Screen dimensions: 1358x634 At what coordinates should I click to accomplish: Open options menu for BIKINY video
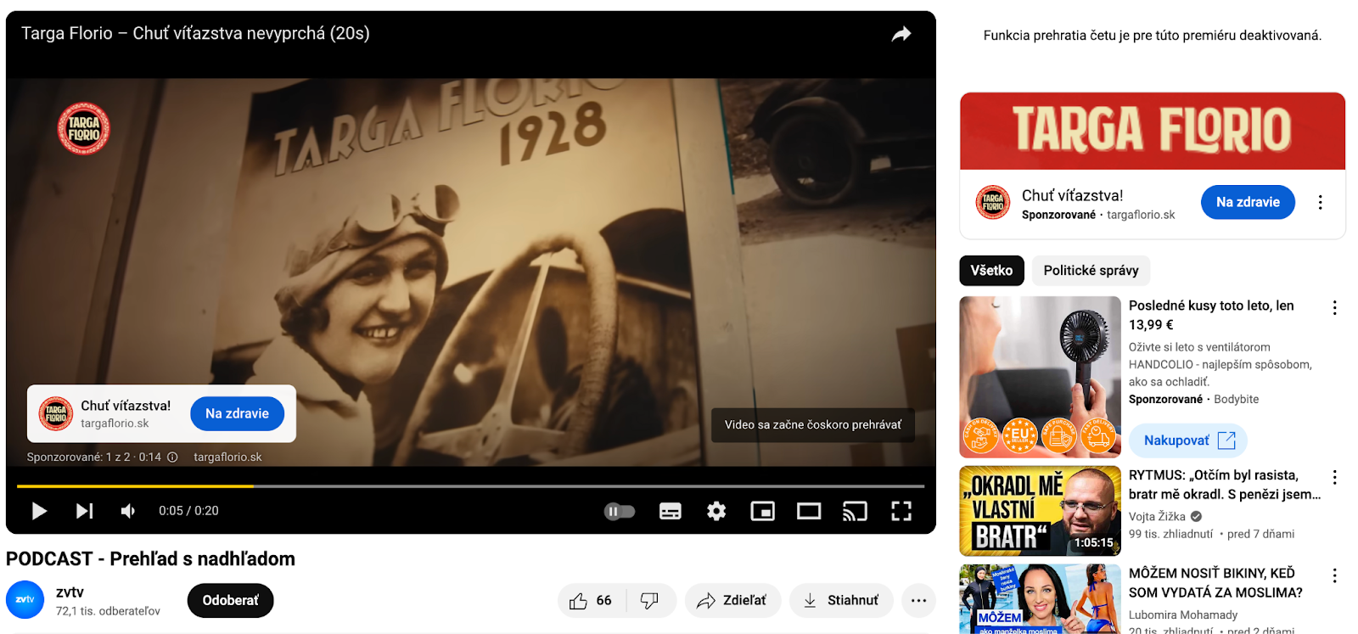click(1334, 575)
